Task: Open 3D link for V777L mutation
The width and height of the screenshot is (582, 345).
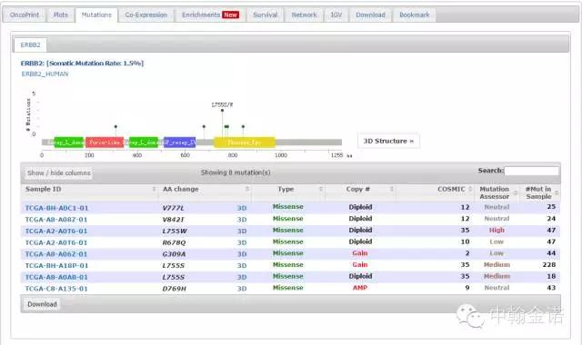Action: coord(242,208)
